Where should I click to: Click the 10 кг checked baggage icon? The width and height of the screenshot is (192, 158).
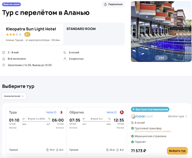(x=48, y=150)
